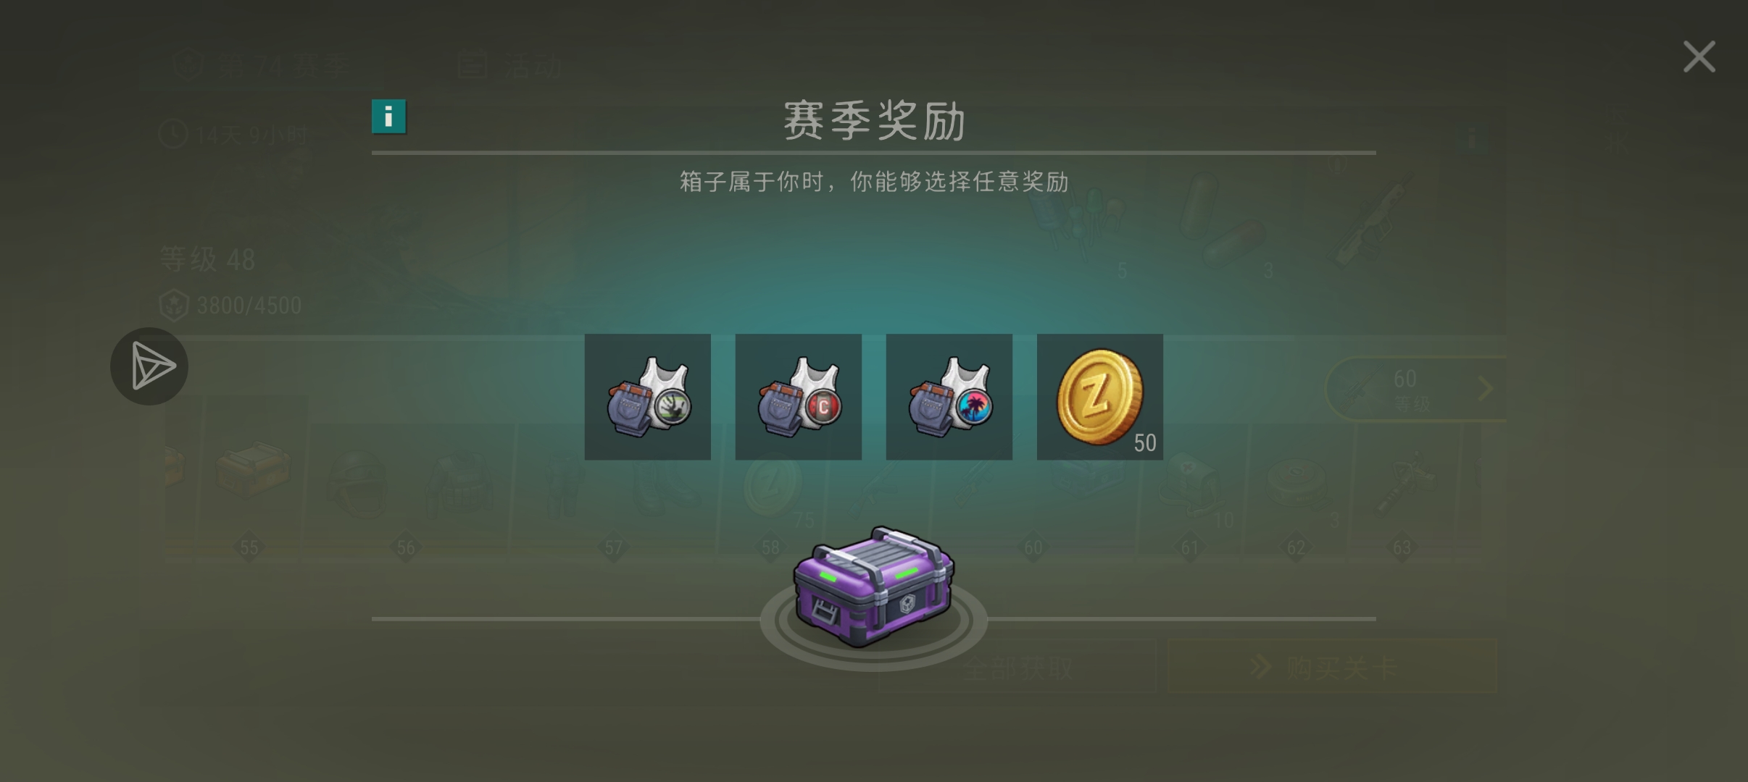
Task: Open the green info icon beside 赛季奖励
Action: tap(388, 117)
